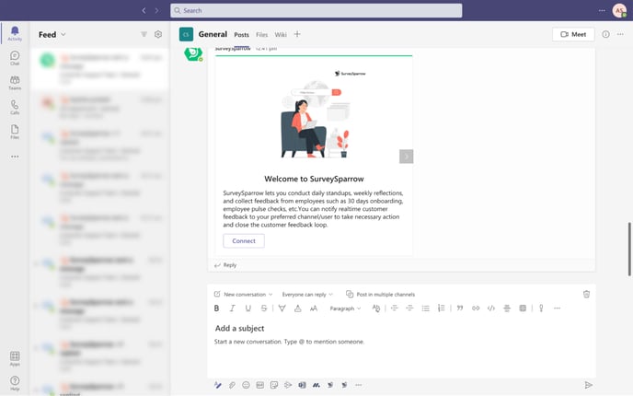
Task: Collapse the formatting options icon
Action: pos(217,385)
